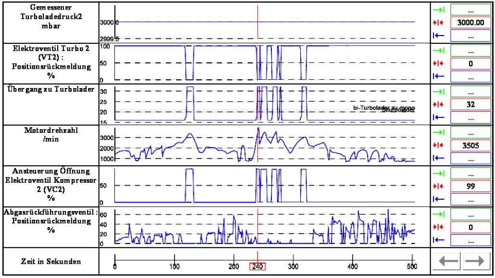The height and width of the screenshot is (278, 495).
Task: Click the blue min field in Übergang zu Turbolader row
Action: tap(470, 117)
